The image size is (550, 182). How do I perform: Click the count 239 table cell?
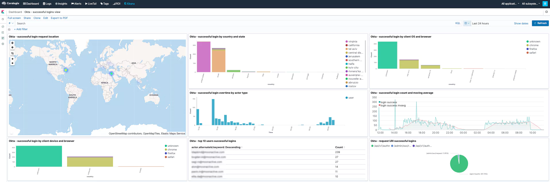338,152
